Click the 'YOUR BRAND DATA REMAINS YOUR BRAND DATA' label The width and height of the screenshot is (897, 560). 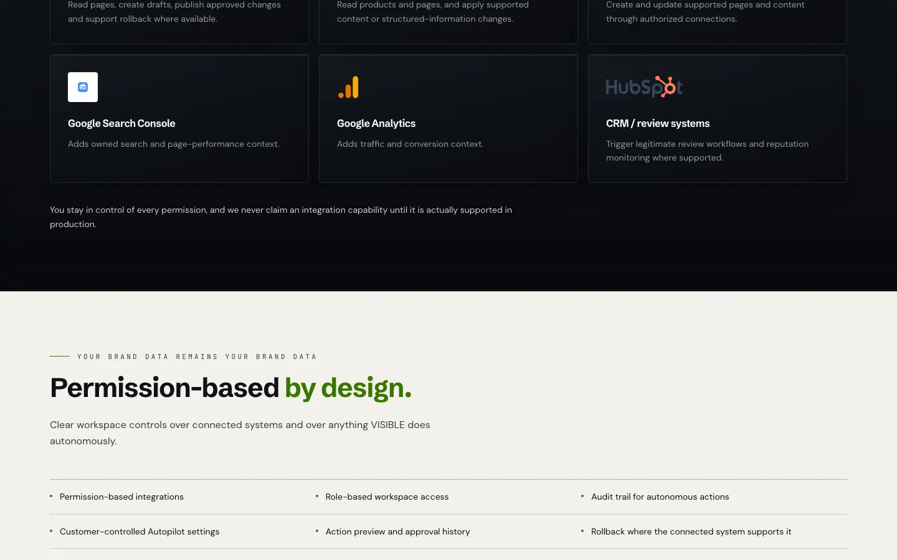tap(197, 357)
